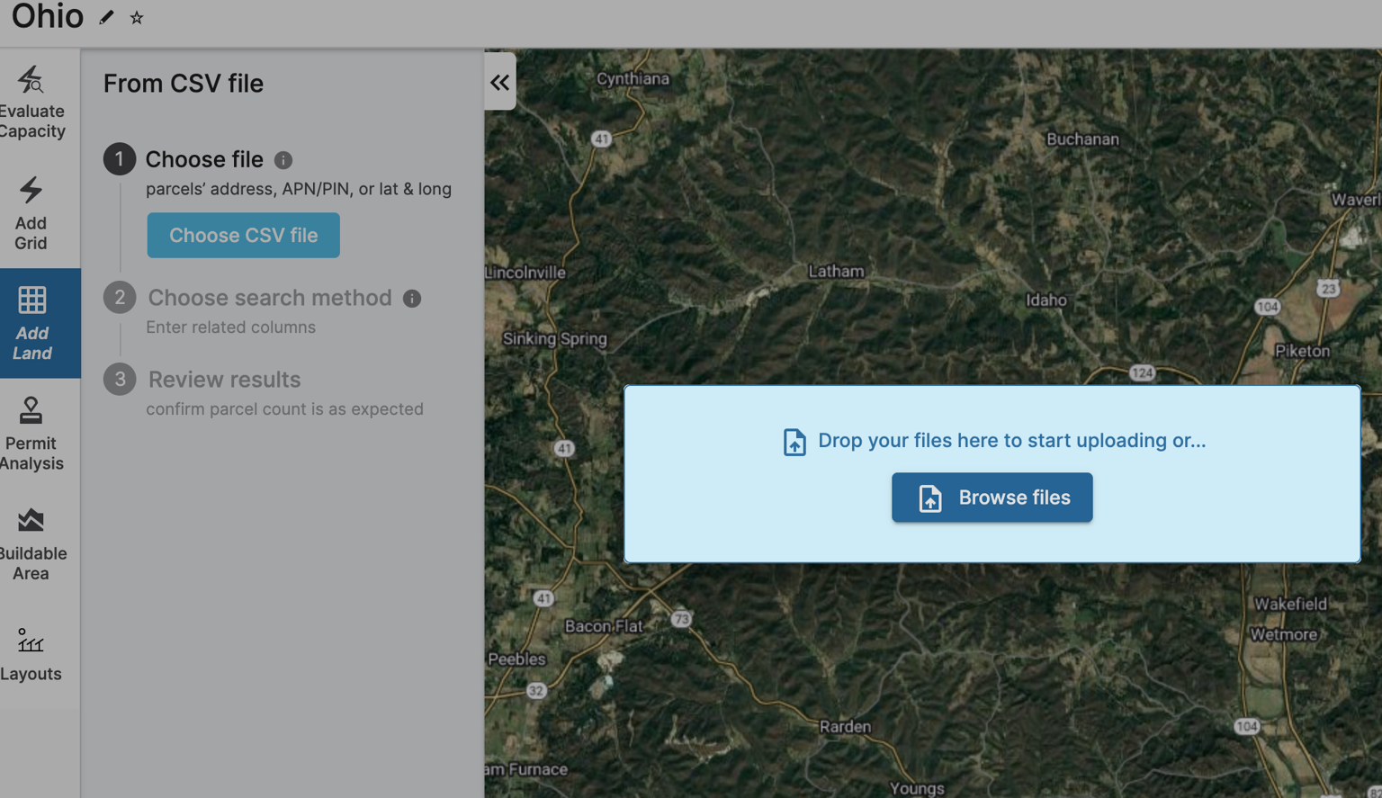Click the Browse files button

point(992,498)
